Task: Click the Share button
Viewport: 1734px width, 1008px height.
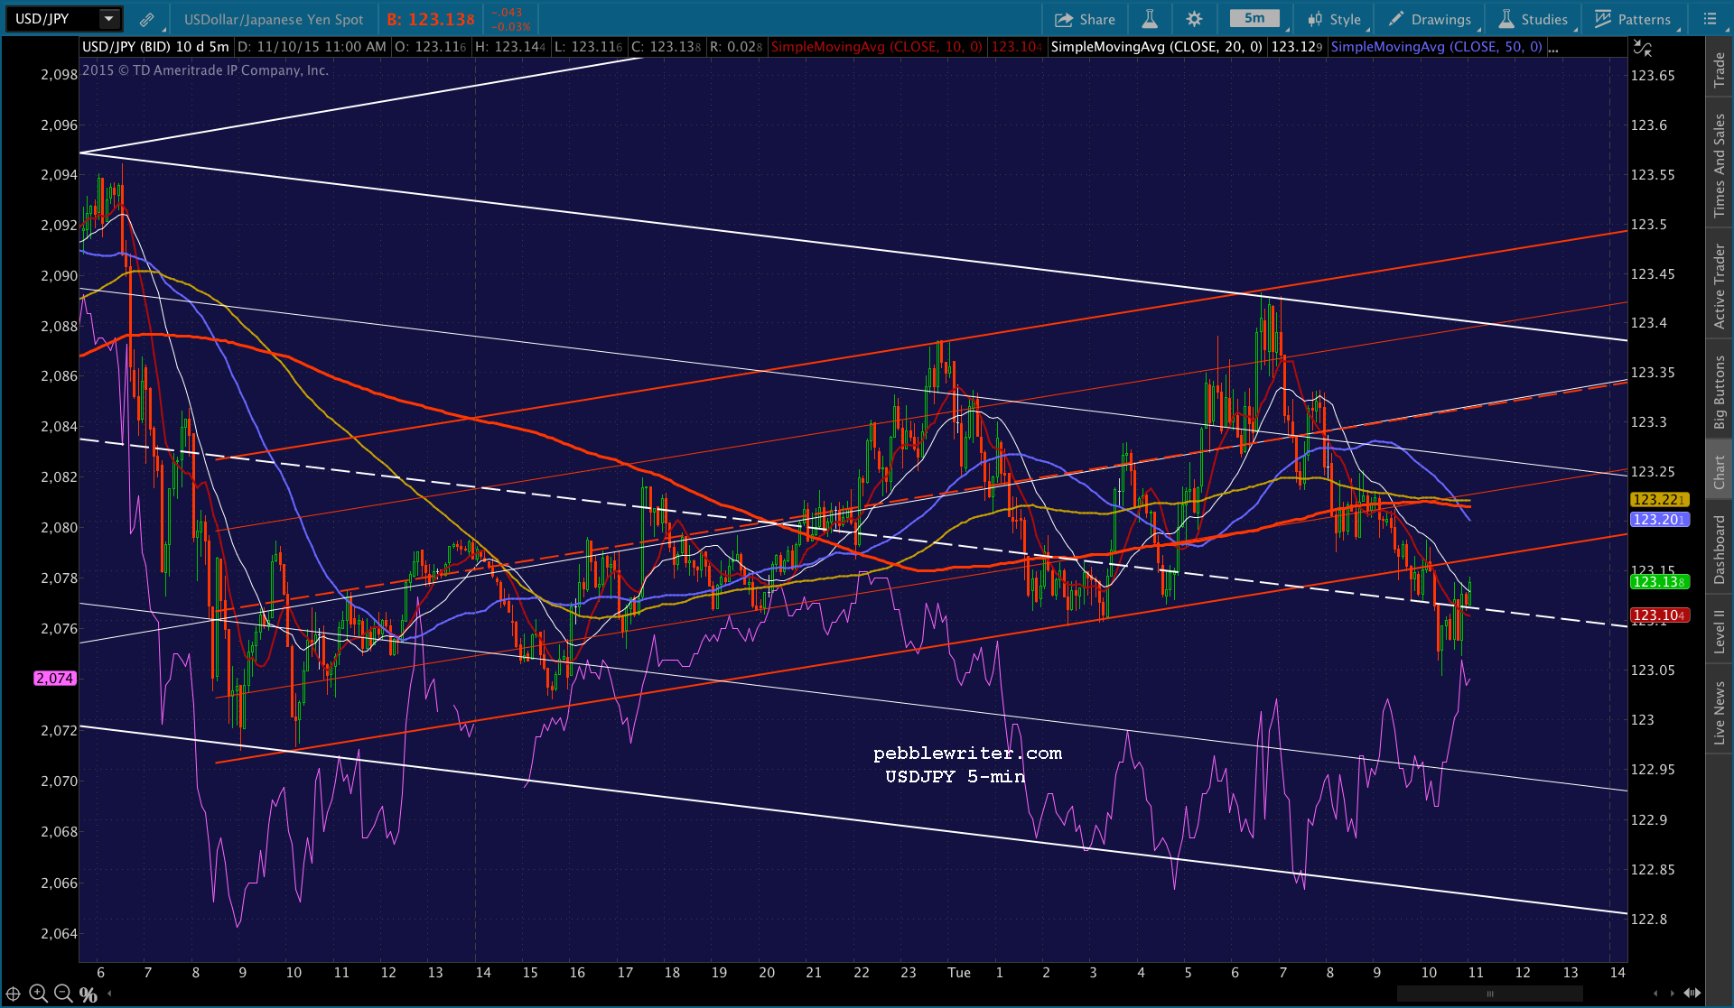Action: click(x=1085, y=19)
